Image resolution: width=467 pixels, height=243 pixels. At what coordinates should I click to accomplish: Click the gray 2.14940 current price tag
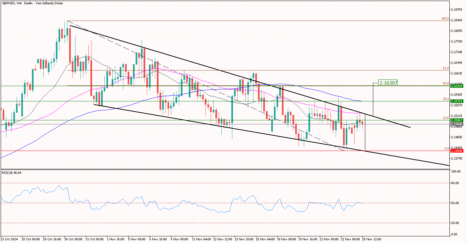click(x=457, y=124)
